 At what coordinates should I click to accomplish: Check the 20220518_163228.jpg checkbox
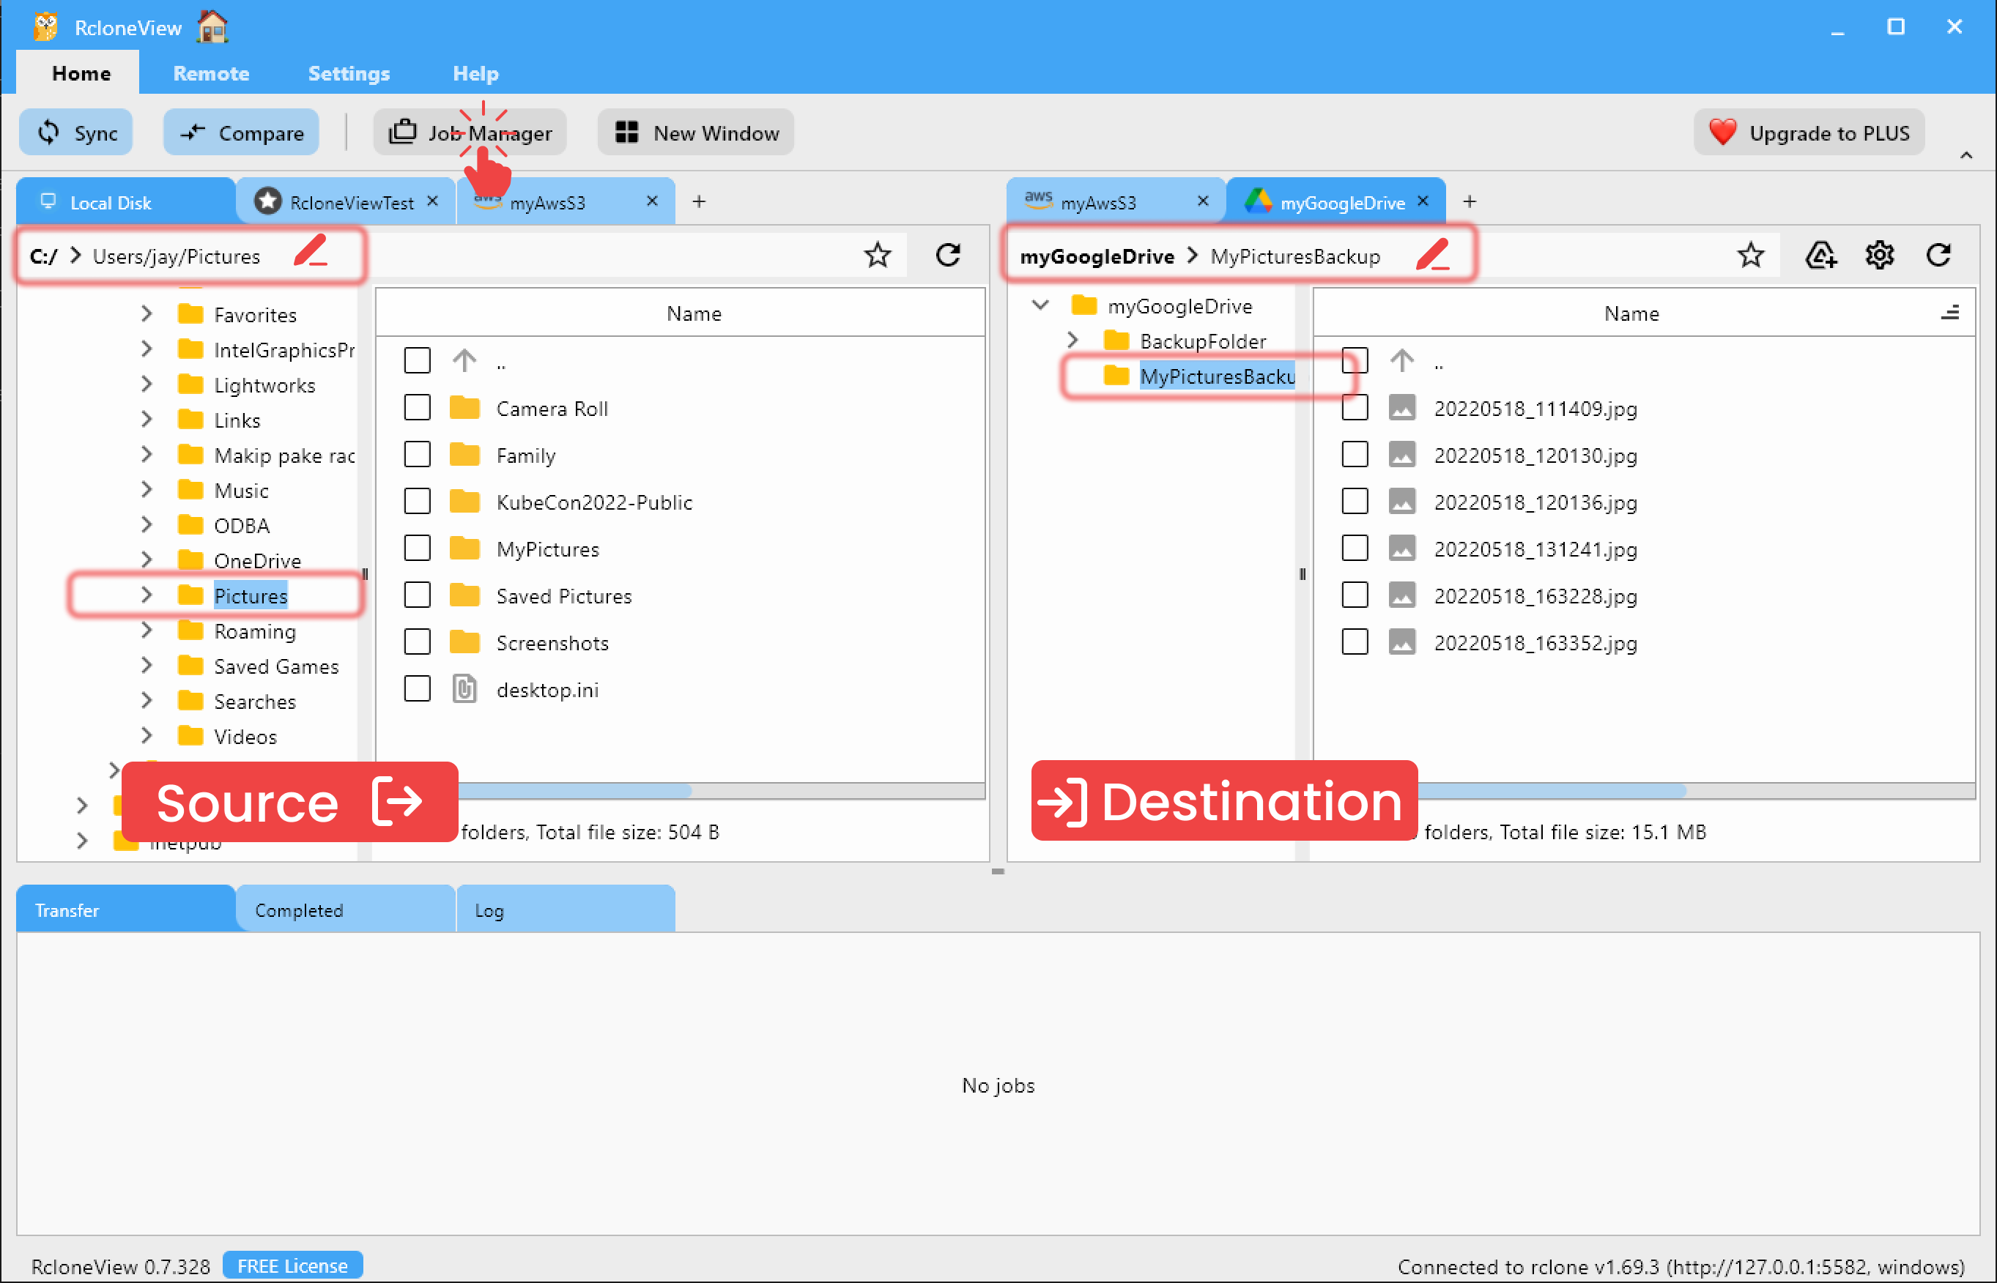(x=1355, y=595)
